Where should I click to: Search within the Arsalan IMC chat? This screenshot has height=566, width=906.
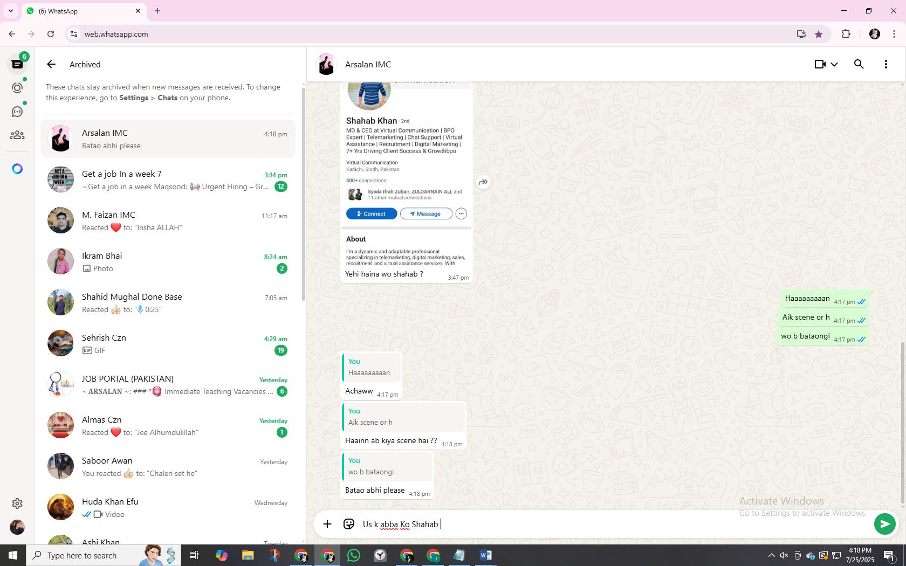859,64
